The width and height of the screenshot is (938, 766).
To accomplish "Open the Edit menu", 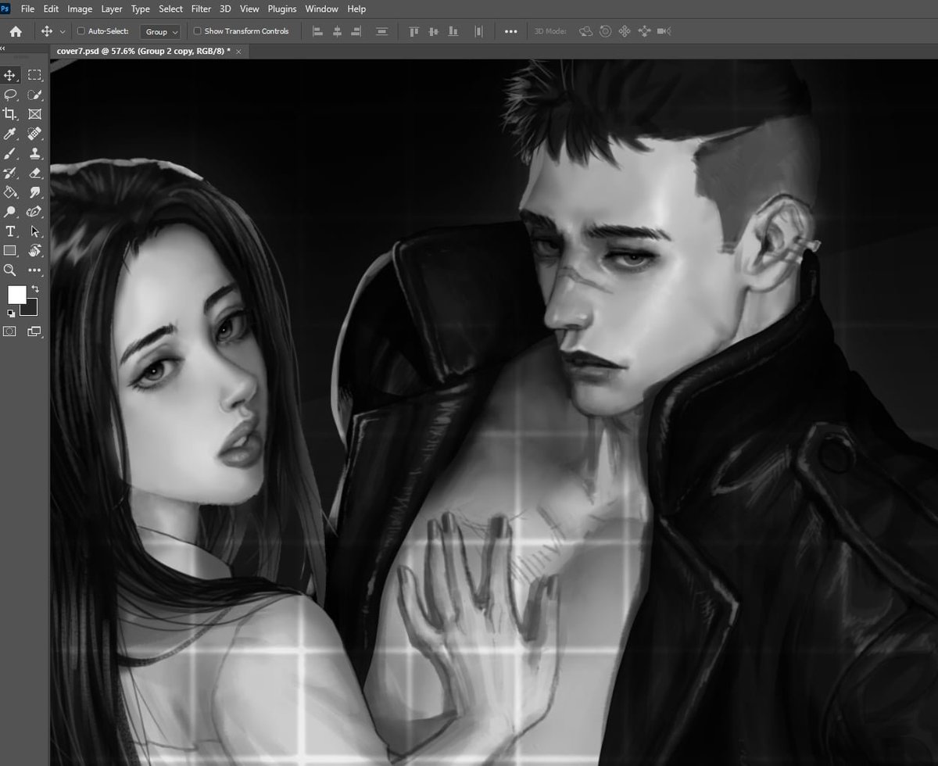I will [x=51, y=9].
